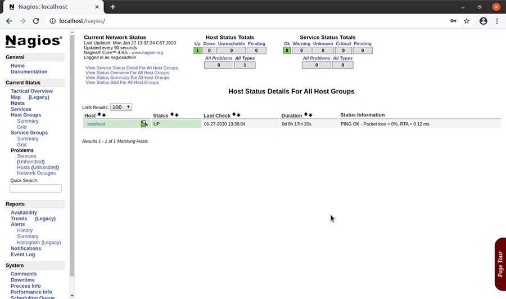Sort Last Check column ascending arrow
Viewport: 506px width, 299px height.
point(234,115)
